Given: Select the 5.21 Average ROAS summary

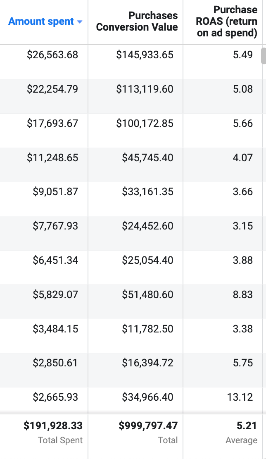Looking at the screenshot, I should coord(247,426).
